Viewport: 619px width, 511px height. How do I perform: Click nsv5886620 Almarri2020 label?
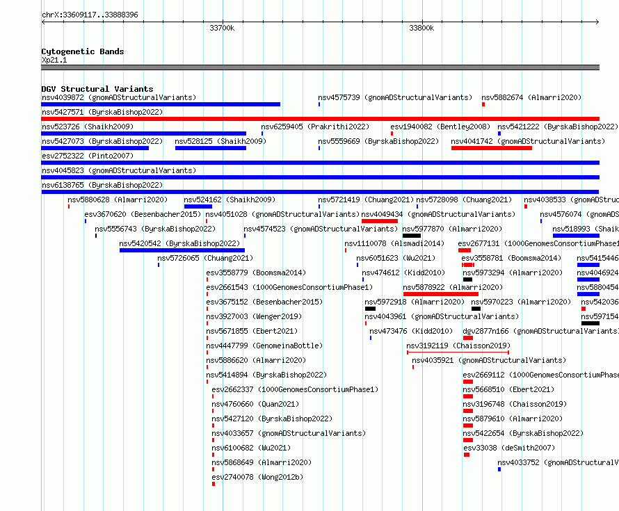coord(256,360)
